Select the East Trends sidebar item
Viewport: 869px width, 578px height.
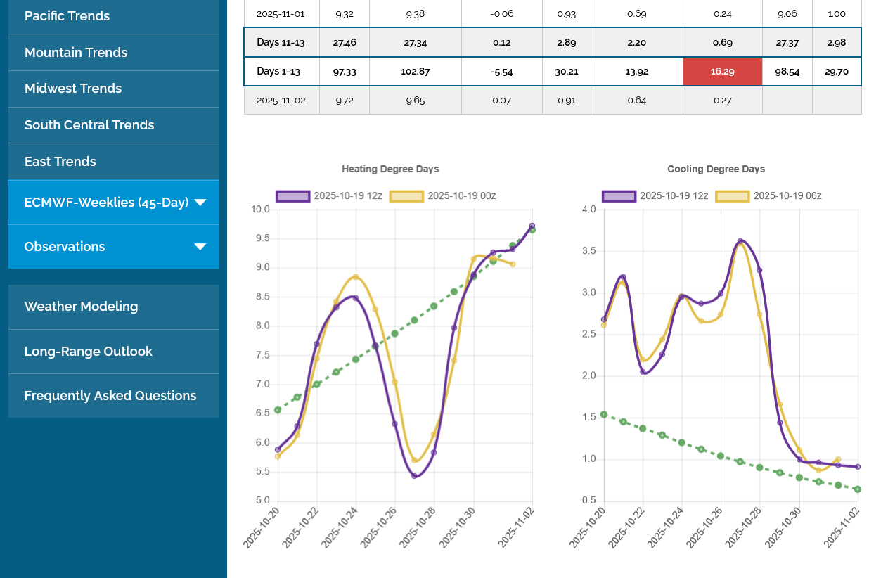point(60,162)
